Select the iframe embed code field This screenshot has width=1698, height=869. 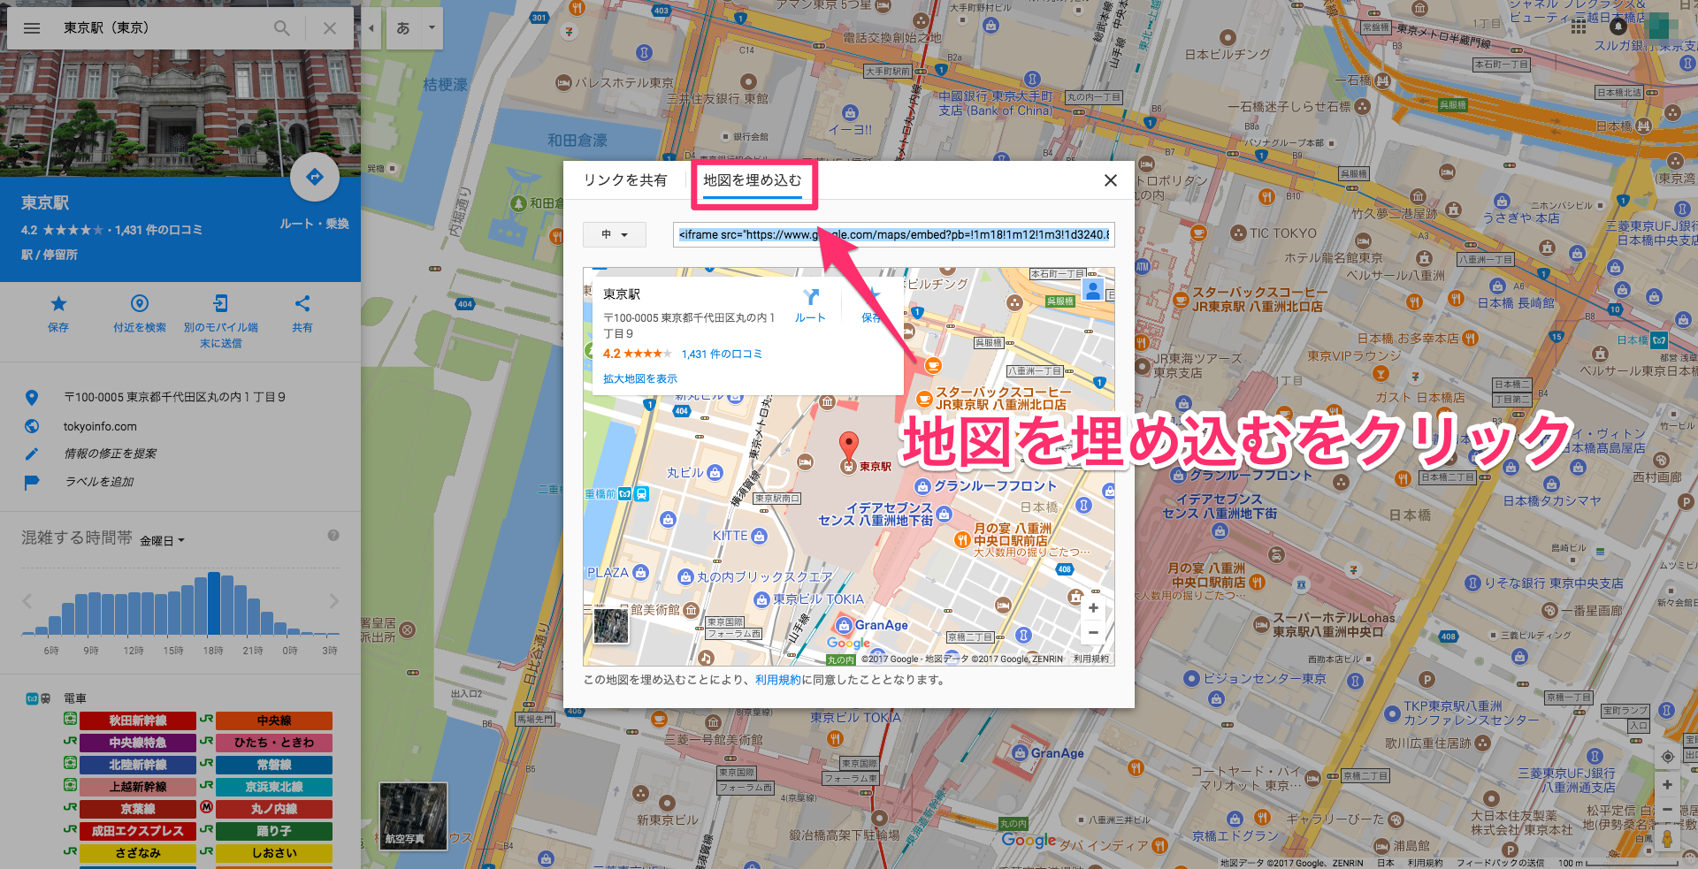[x=893, y=234]
